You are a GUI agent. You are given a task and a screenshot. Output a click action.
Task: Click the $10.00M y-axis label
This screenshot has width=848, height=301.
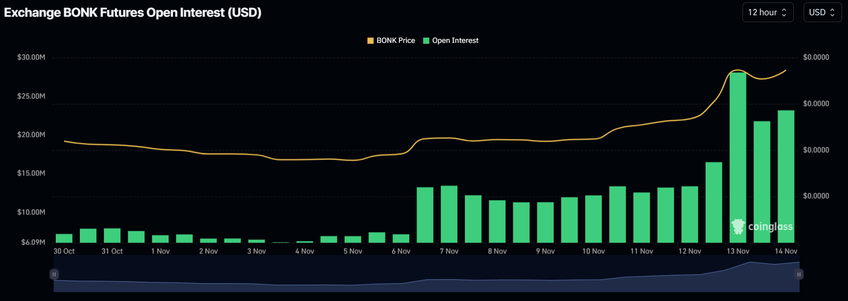click(x=31, y=212)
